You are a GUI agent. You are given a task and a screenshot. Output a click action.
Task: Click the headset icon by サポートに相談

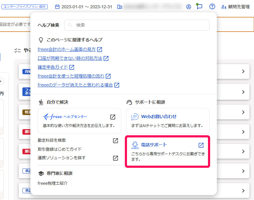129,102
